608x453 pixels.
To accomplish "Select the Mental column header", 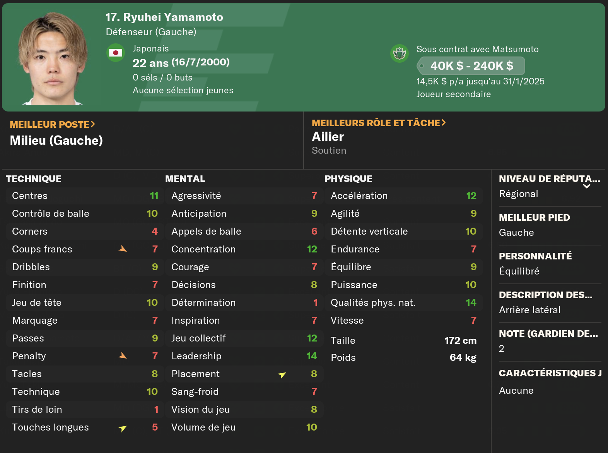I will coord(185,178).
